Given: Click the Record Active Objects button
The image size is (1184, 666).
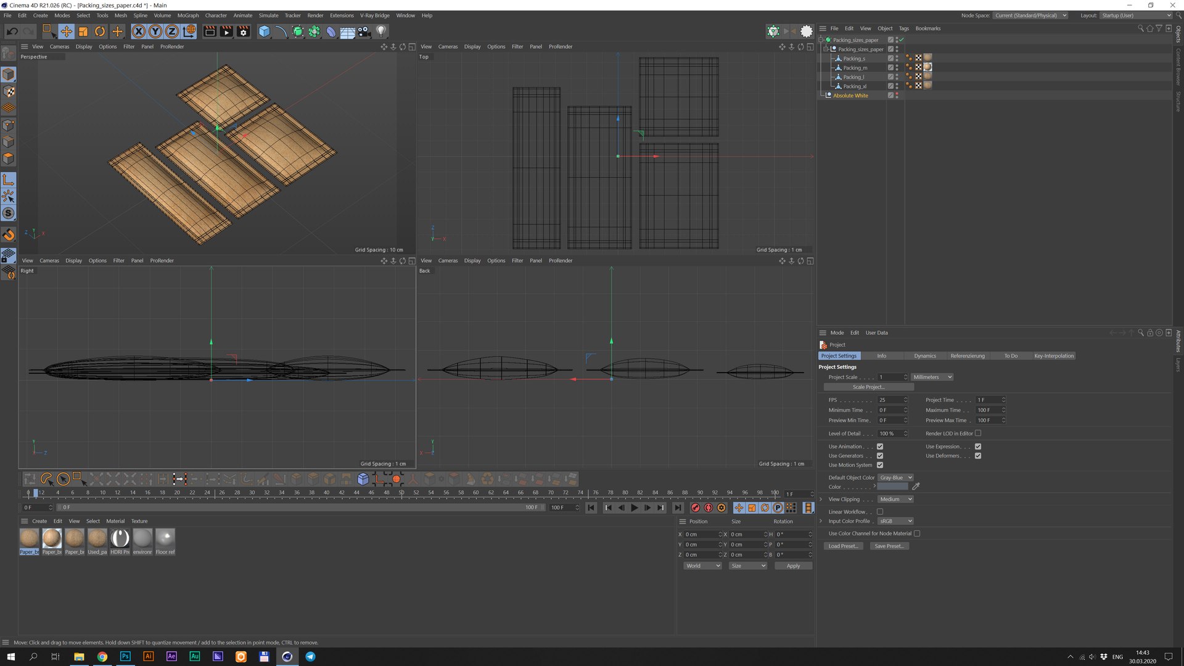Looking at the screenshot, I should click(x=695, y=508).
